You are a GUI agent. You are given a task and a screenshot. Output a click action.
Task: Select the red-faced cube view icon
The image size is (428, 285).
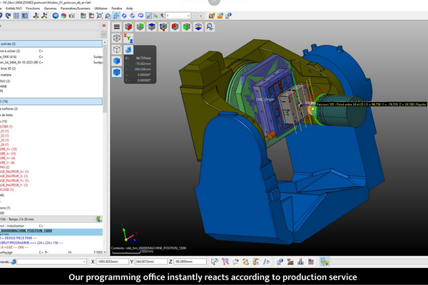(129, 27)
